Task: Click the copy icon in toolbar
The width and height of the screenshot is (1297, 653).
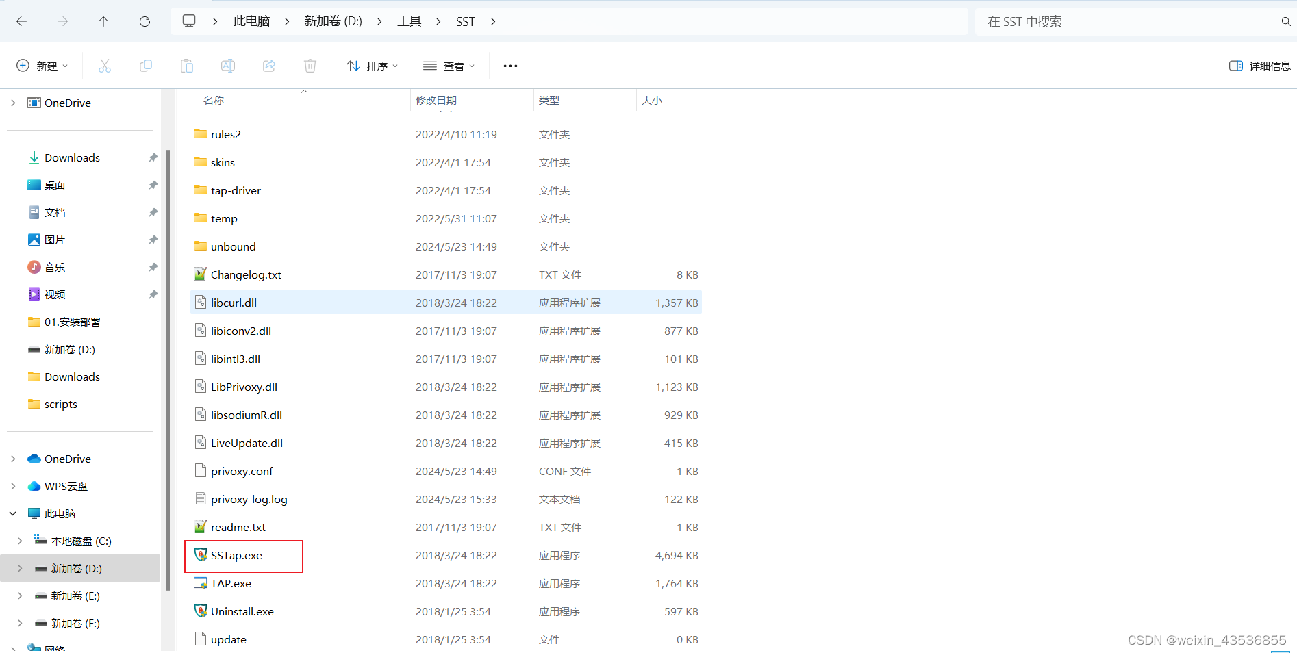Action: (x=146, y=66)
